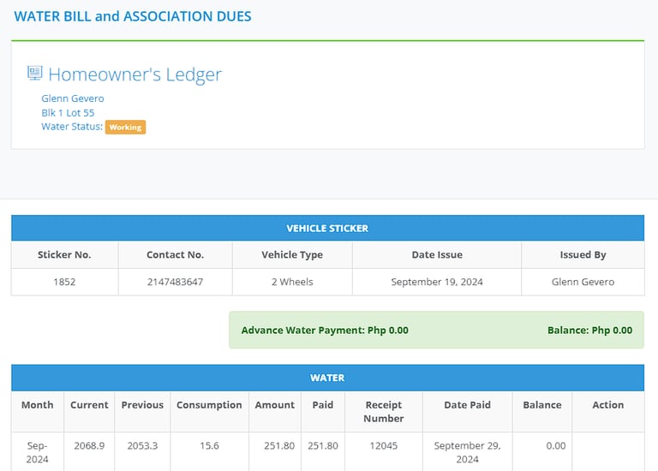
Task: Click the Balance Php 0.00 summary
Action: pyautogui.click(x=589, y=330)
